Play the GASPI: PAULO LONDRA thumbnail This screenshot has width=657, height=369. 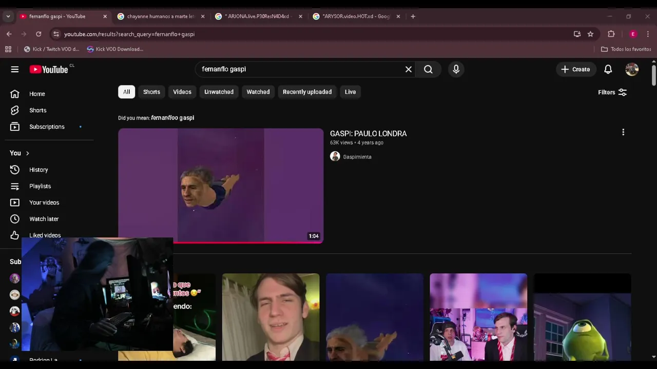pyautogui.click(x=221, y=186)
